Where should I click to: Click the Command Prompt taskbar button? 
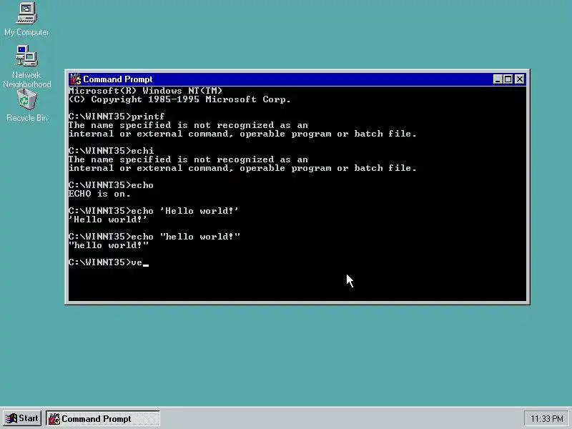(103, 418)
